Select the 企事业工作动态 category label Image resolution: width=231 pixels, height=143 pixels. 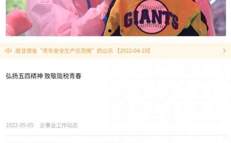[x=59, y=125]
